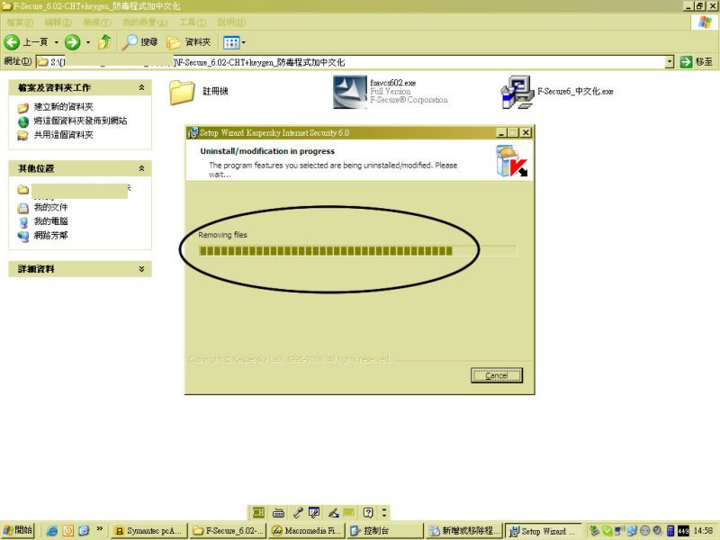Open the Forward button history dropdown arrow

click(x=88, y=42)
